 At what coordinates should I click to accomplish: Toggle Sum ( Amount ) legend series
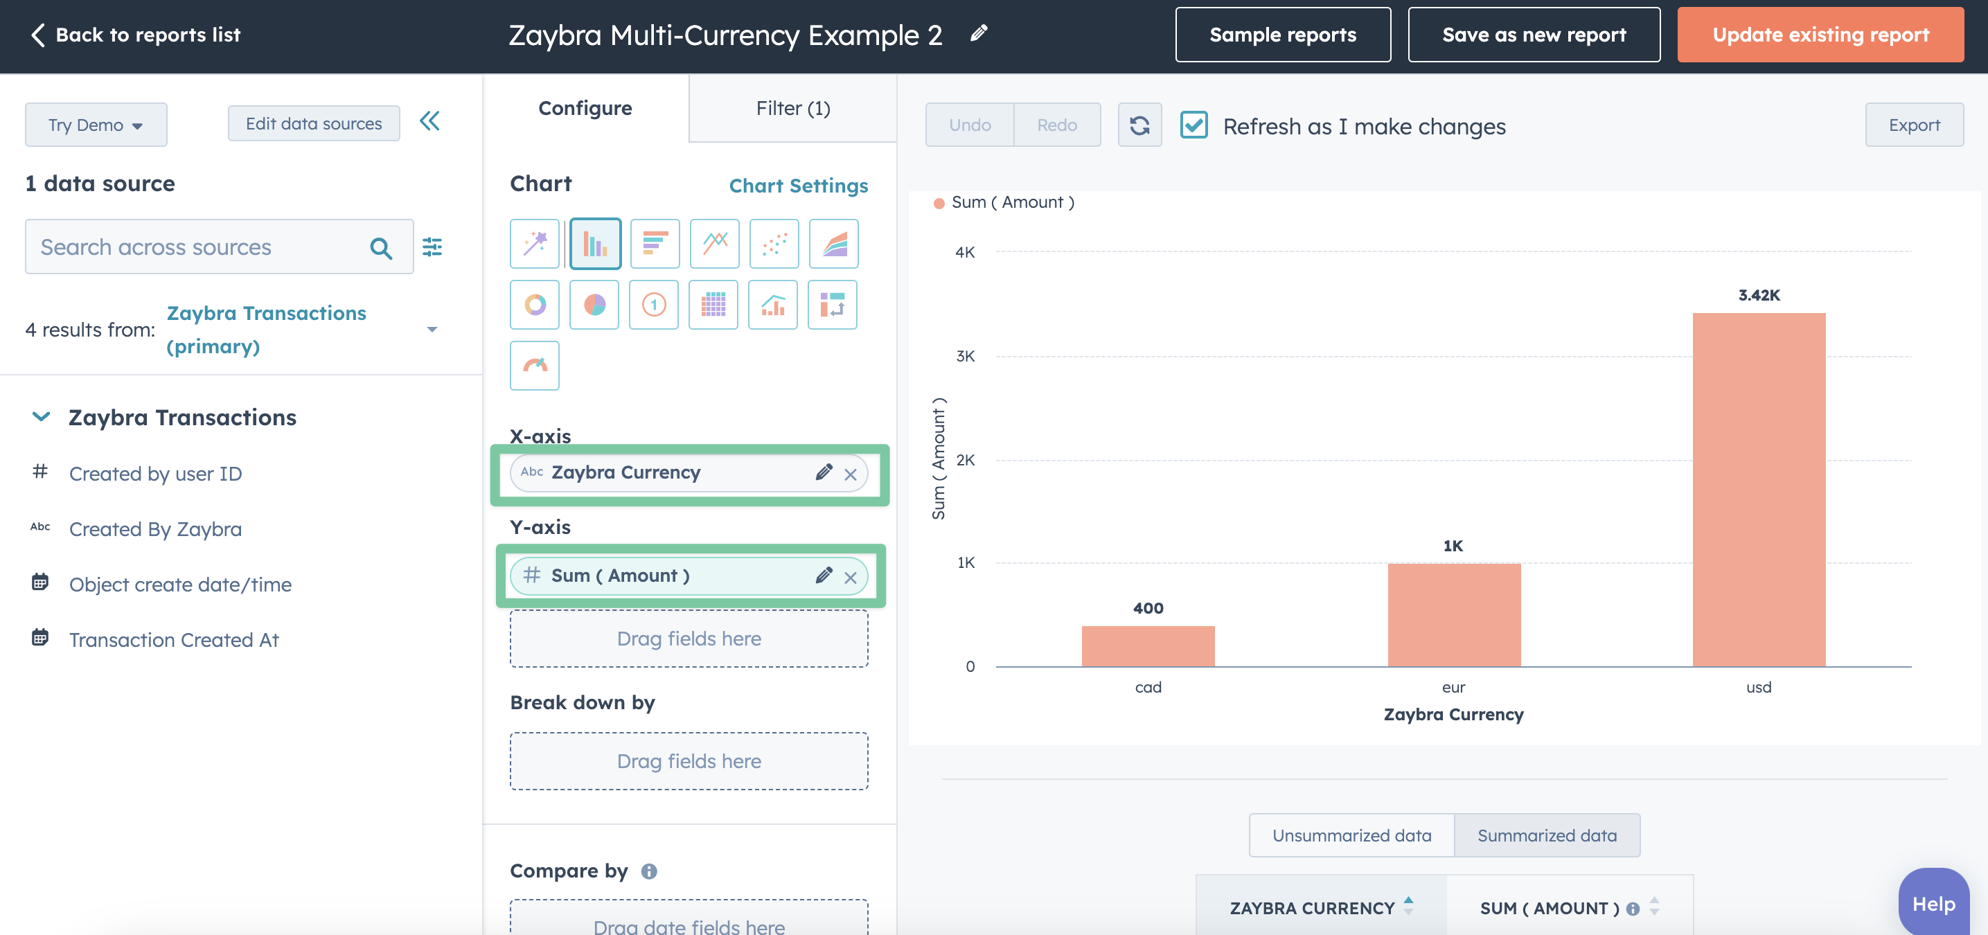pyautogui.click(x=1004, y=202)
